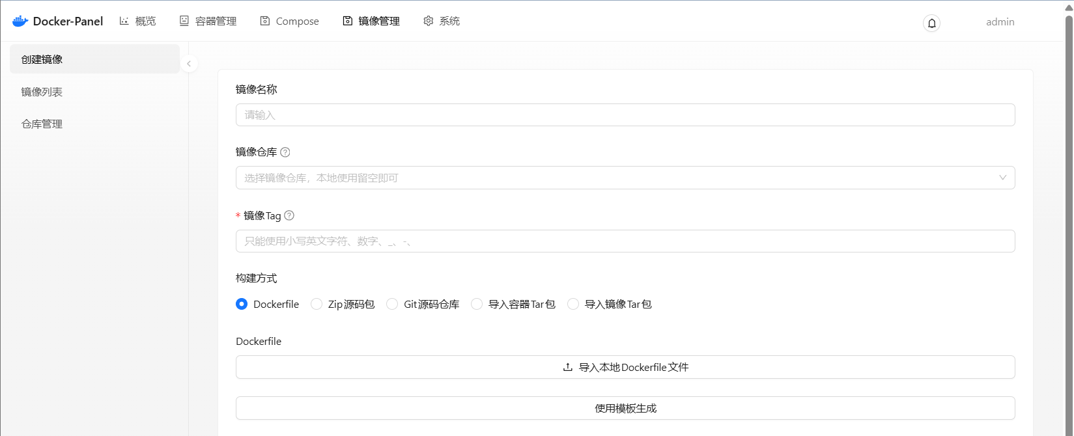This screenshot has height=436, width=1074.
Task: Select the Zip源码包 radio option
Action: 317,304
